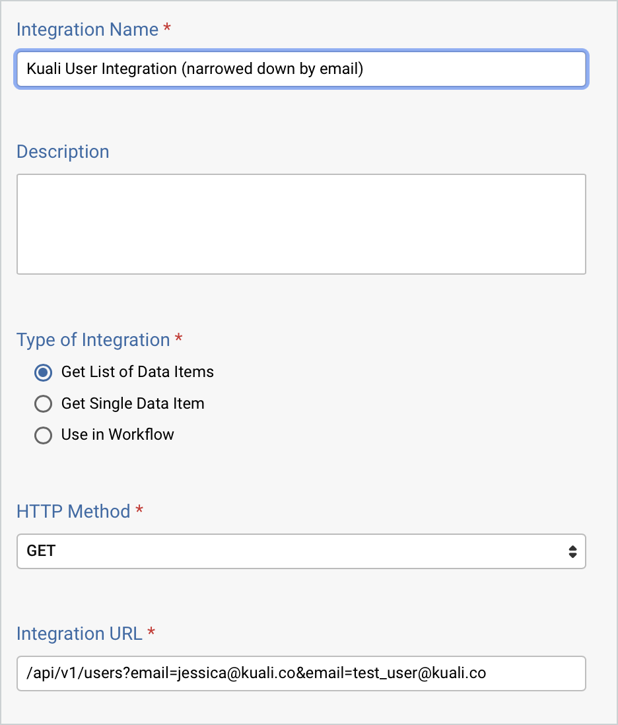The width and height of the screenshot is (618, 725).
Task: Focus the empty Description text area
Action: (300, 223)
